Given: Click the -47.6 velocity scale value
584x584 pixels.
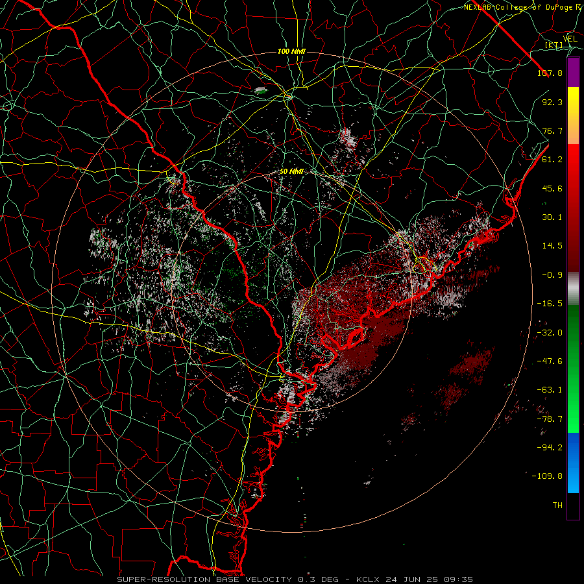Looking at the screenshot, I should (x=550, y=361).
